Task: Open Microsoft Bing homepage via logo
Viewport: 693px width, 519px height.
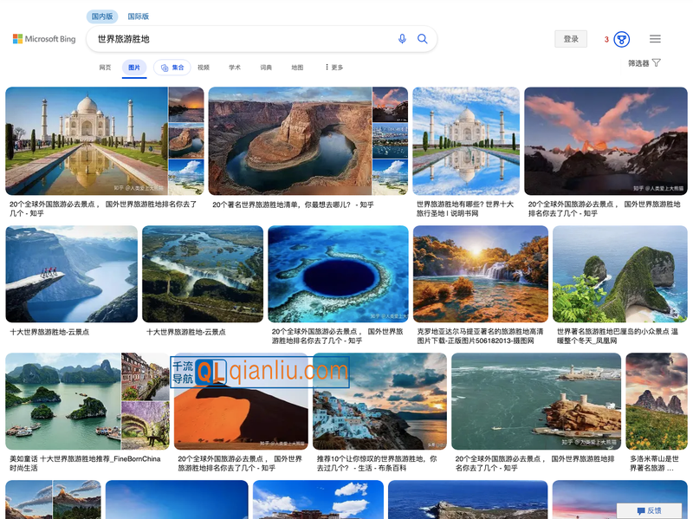Action: [x=43, y=38]
